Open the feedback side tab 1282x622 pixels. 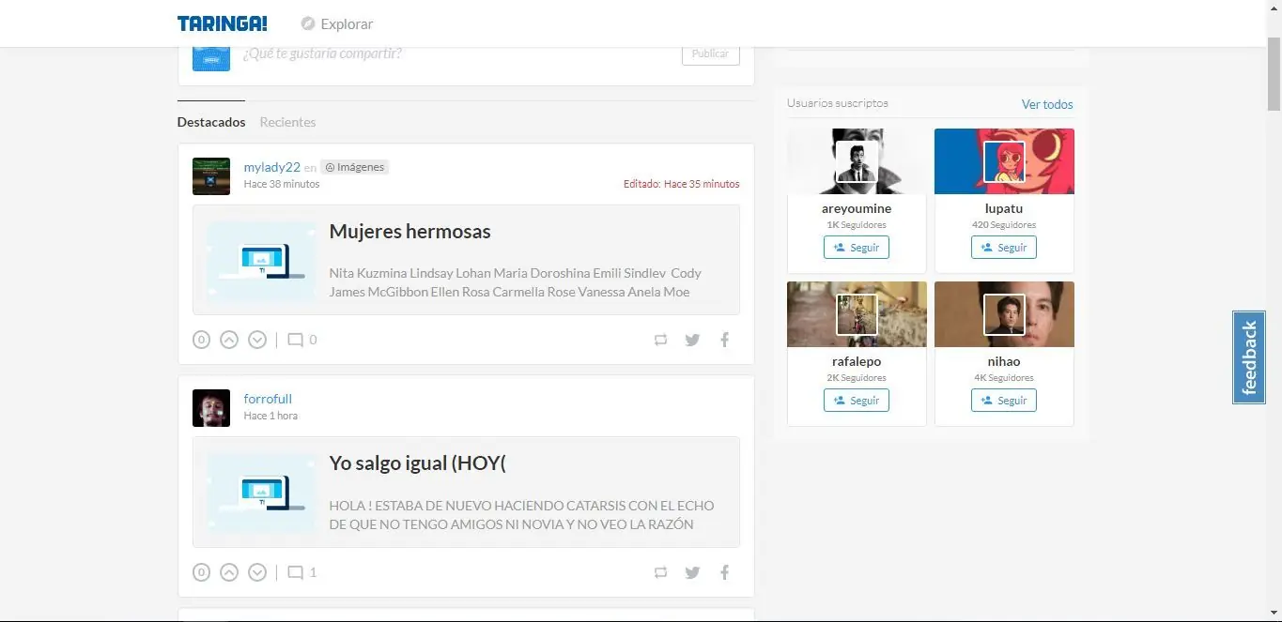1249,357
